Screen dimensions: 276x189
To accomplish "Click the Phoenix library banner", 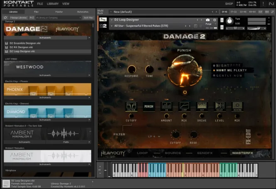I will pos(48,89).
